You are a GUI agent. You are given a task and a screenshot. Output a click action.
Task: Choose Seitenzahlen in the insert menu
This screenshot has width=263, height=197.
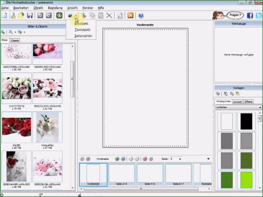click(x=83, y=36)
